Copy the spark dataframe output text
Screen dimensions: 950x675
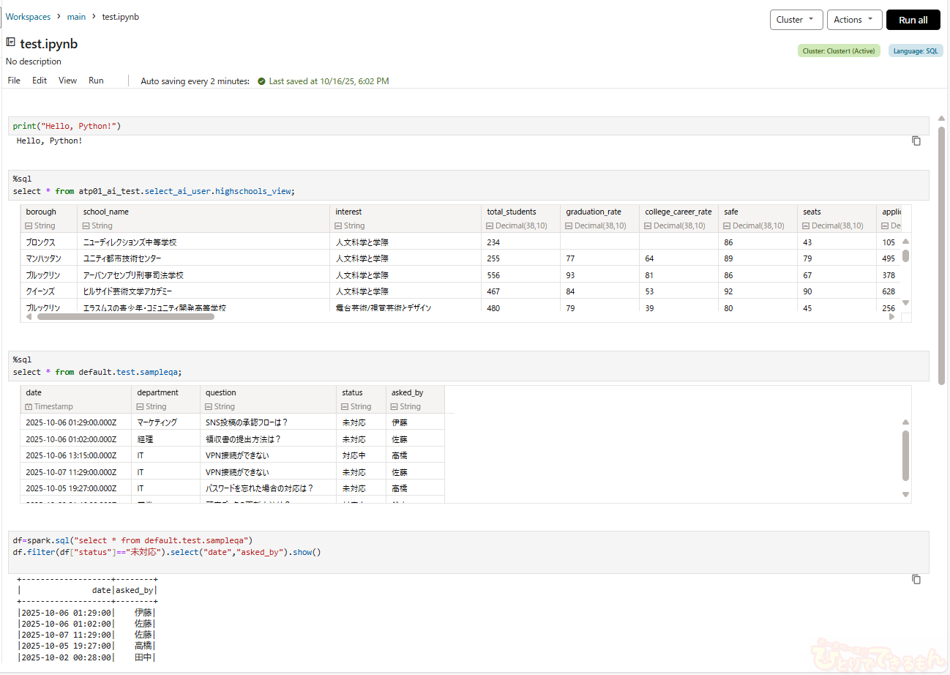[x=916, y=579]
